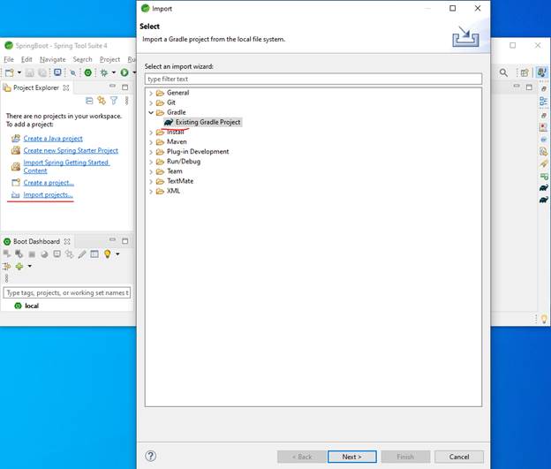Focus the type filter text field
The image size is (551, 469).
point(313,79)
